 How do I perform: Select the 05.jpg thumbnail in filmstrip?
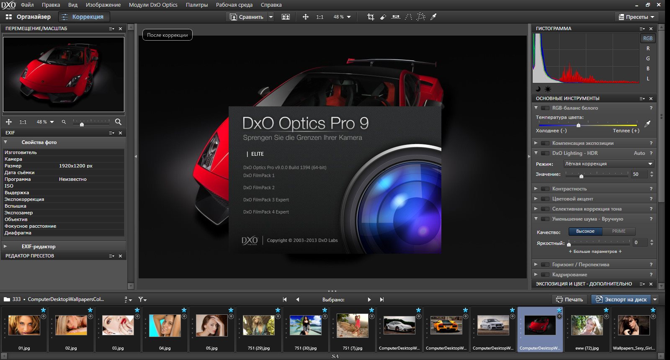[212, 329]
